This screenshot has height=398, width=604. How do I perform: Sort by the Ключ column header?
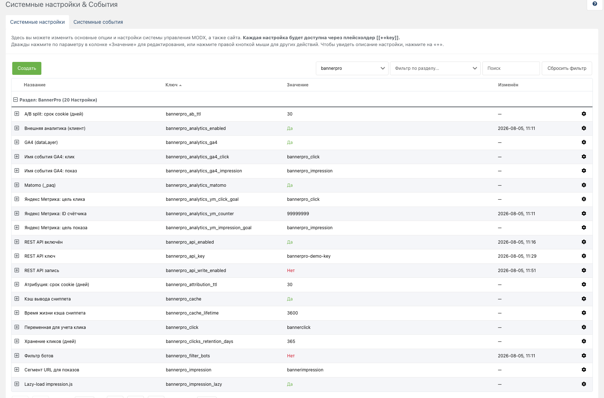(172, 85)
